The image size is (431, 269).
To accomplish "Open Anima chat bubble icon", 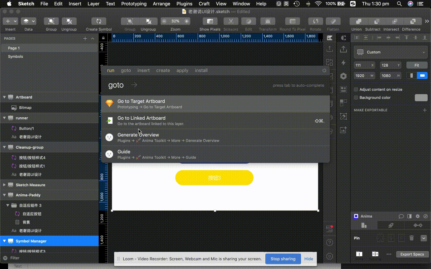I will (x=401, y=216).
